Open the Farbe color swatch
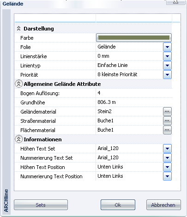The width and height of the screenshot is (187, 217). pyautogui.click(x=134, y=38)
